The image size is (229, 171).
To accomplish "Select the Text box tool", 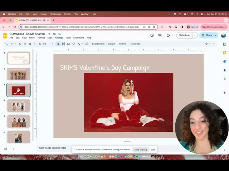I will tap(63, 44).
